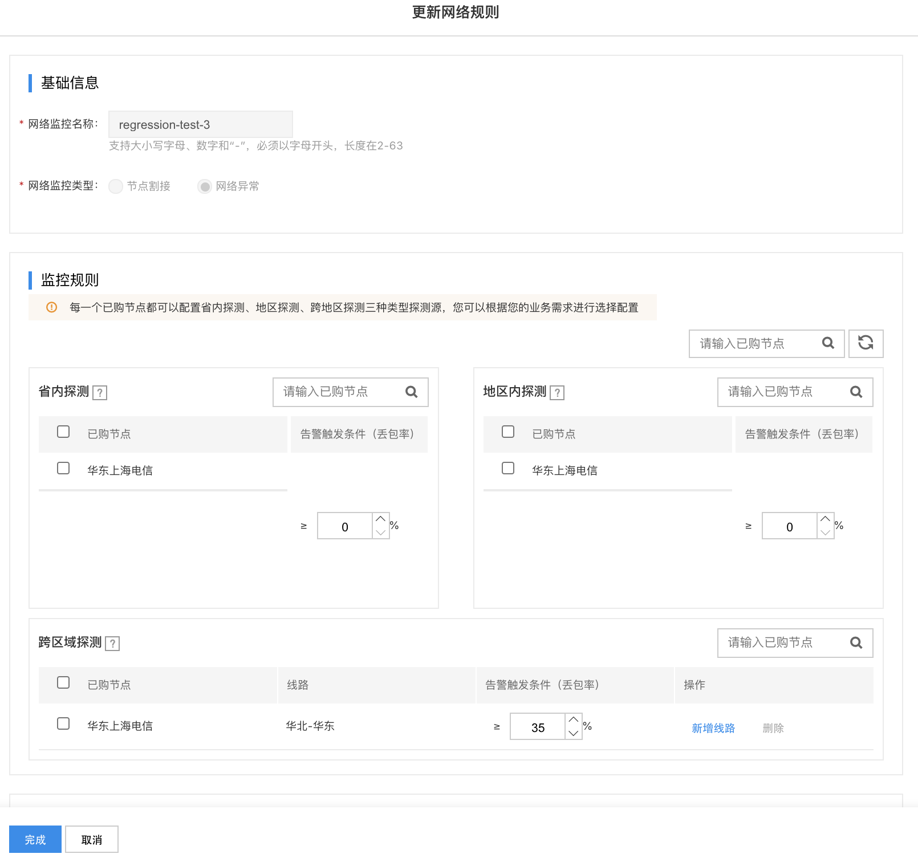Viewport: 918px width, 862px height.
Task: Click the 删除 link in 跨区域探测 row
Action: pos(773,728)
